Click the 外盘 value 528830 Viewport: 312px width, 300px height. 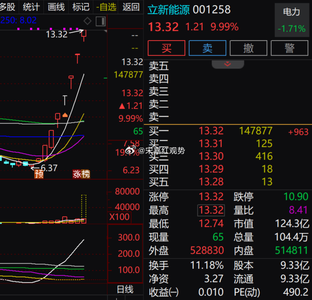(207, 250)
